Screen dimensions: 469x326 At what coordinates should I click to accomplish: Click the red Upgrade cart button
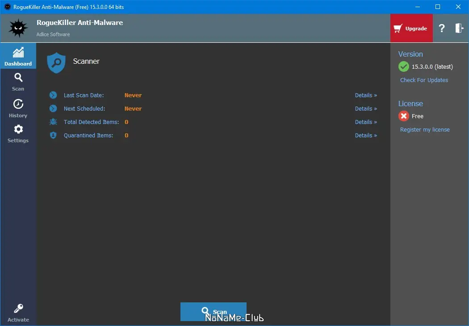click(411, 29)
